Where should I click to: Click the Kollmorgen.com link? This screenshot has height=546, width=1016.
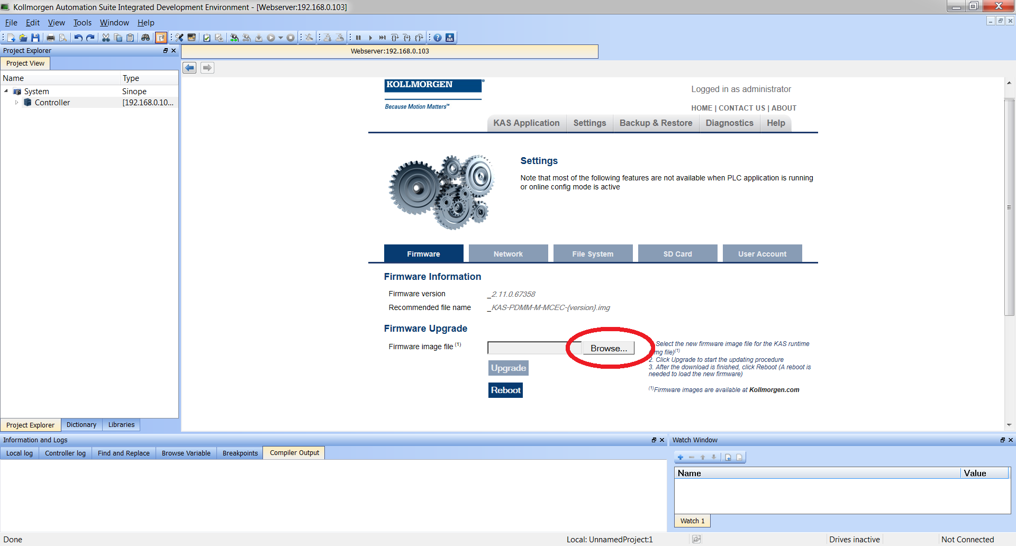774,390
